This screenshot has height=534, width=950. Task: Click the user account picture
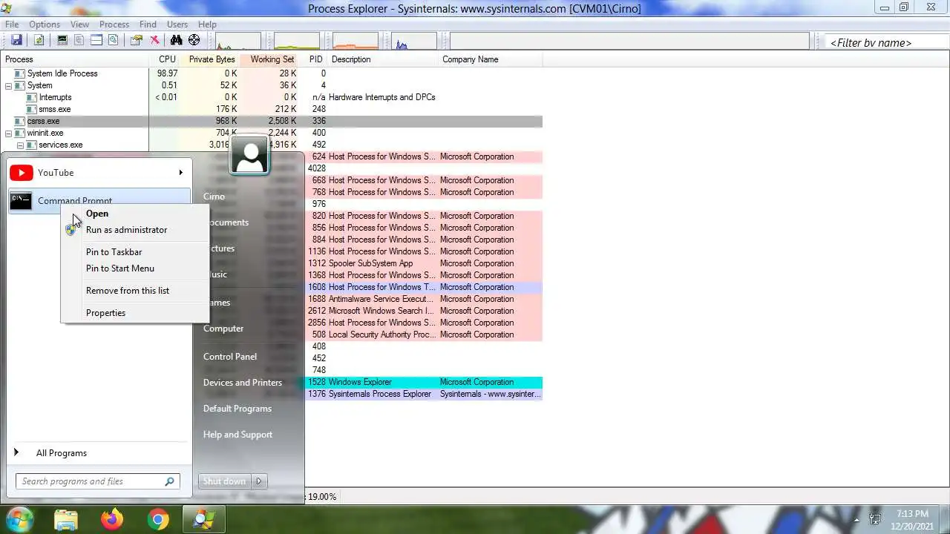coord(249,155)
